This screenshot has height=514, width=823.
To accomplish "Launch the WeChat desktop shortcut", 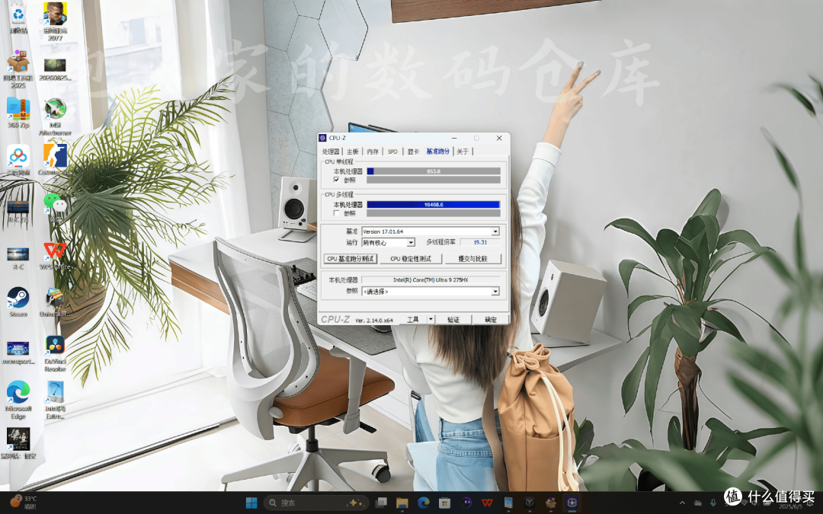I will (x=55, y=206).
